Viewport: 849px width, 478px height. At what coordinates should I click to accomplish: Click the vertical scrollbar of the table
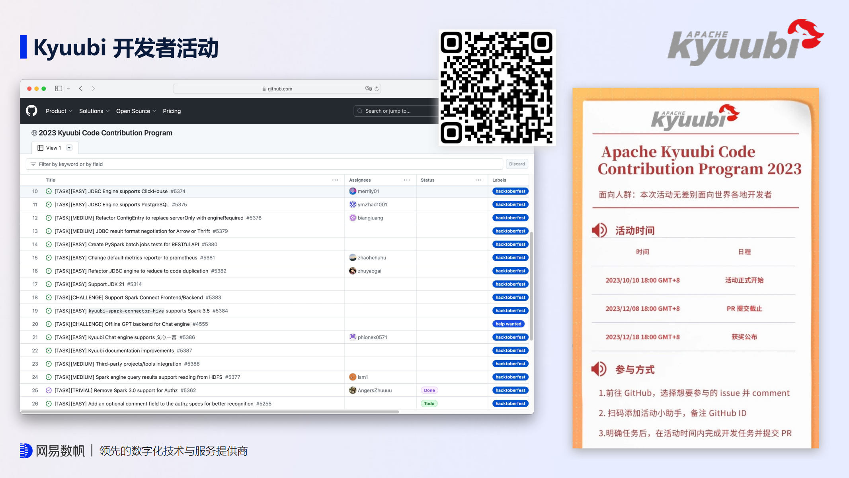(x=531, y=286)
